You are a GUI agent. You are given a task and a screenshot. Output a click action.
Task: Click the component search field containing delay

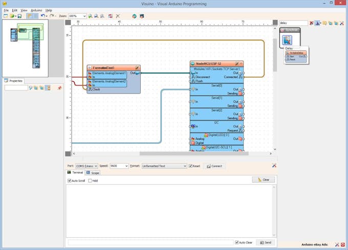click(293, 23)
